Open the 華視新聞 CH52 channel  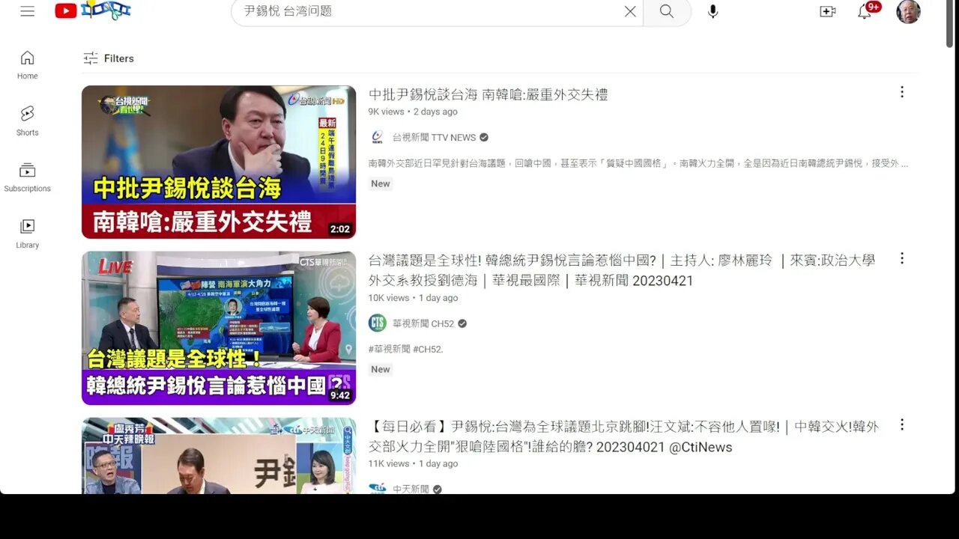(x=423, y=323)
